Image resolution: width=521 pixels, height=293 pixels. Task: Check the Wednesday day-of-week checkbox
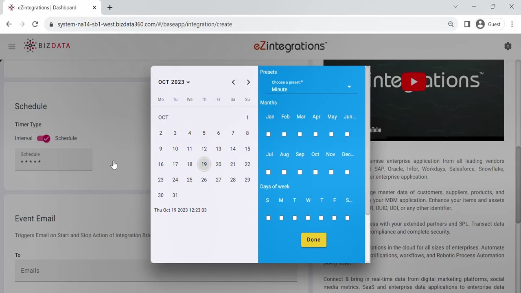click(x=308, y=218)
